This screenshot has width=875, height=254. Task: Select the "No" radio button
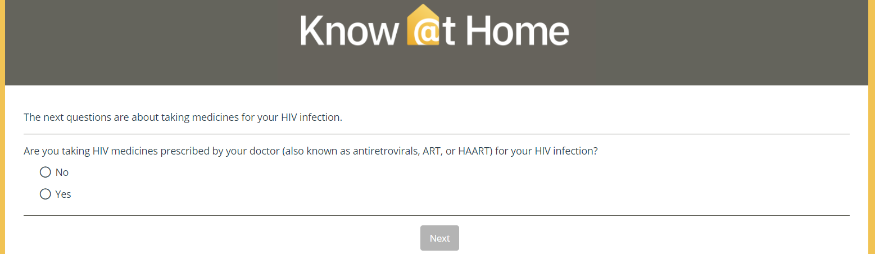pyautogui.click(x=46, y=173)
